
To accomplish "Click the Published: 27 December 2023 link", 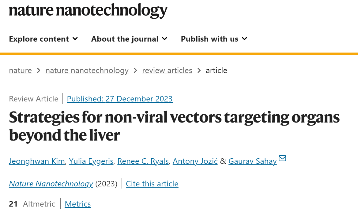I will pos(120,99).
